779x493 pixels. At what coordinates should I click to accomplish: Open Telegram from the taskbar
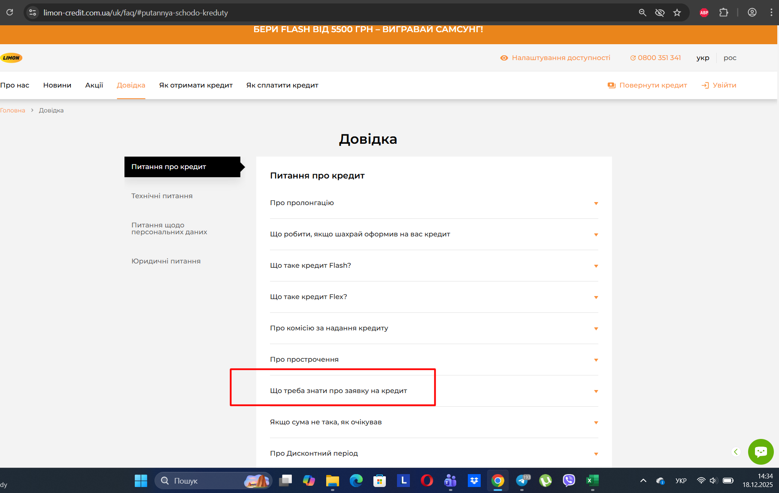coord(522,481)
